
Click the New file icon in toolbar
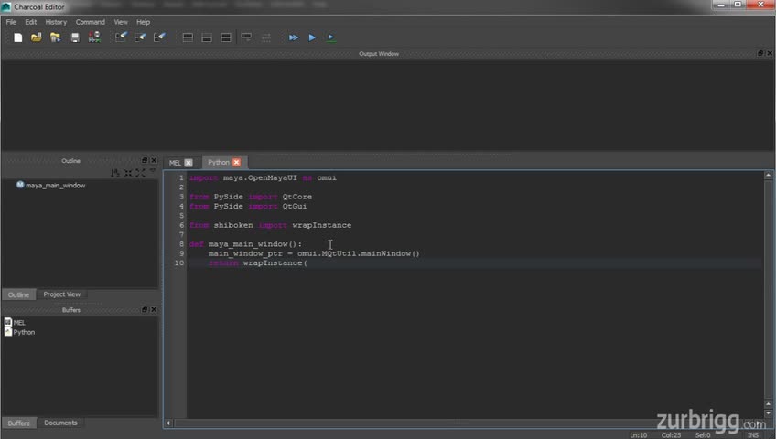point(18,37)
